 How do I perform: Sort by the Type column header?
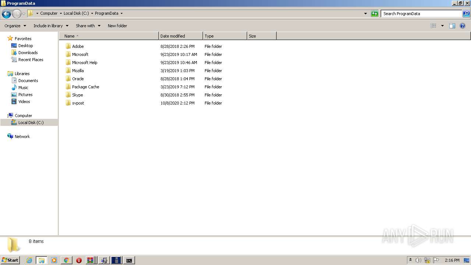point(225,36)
